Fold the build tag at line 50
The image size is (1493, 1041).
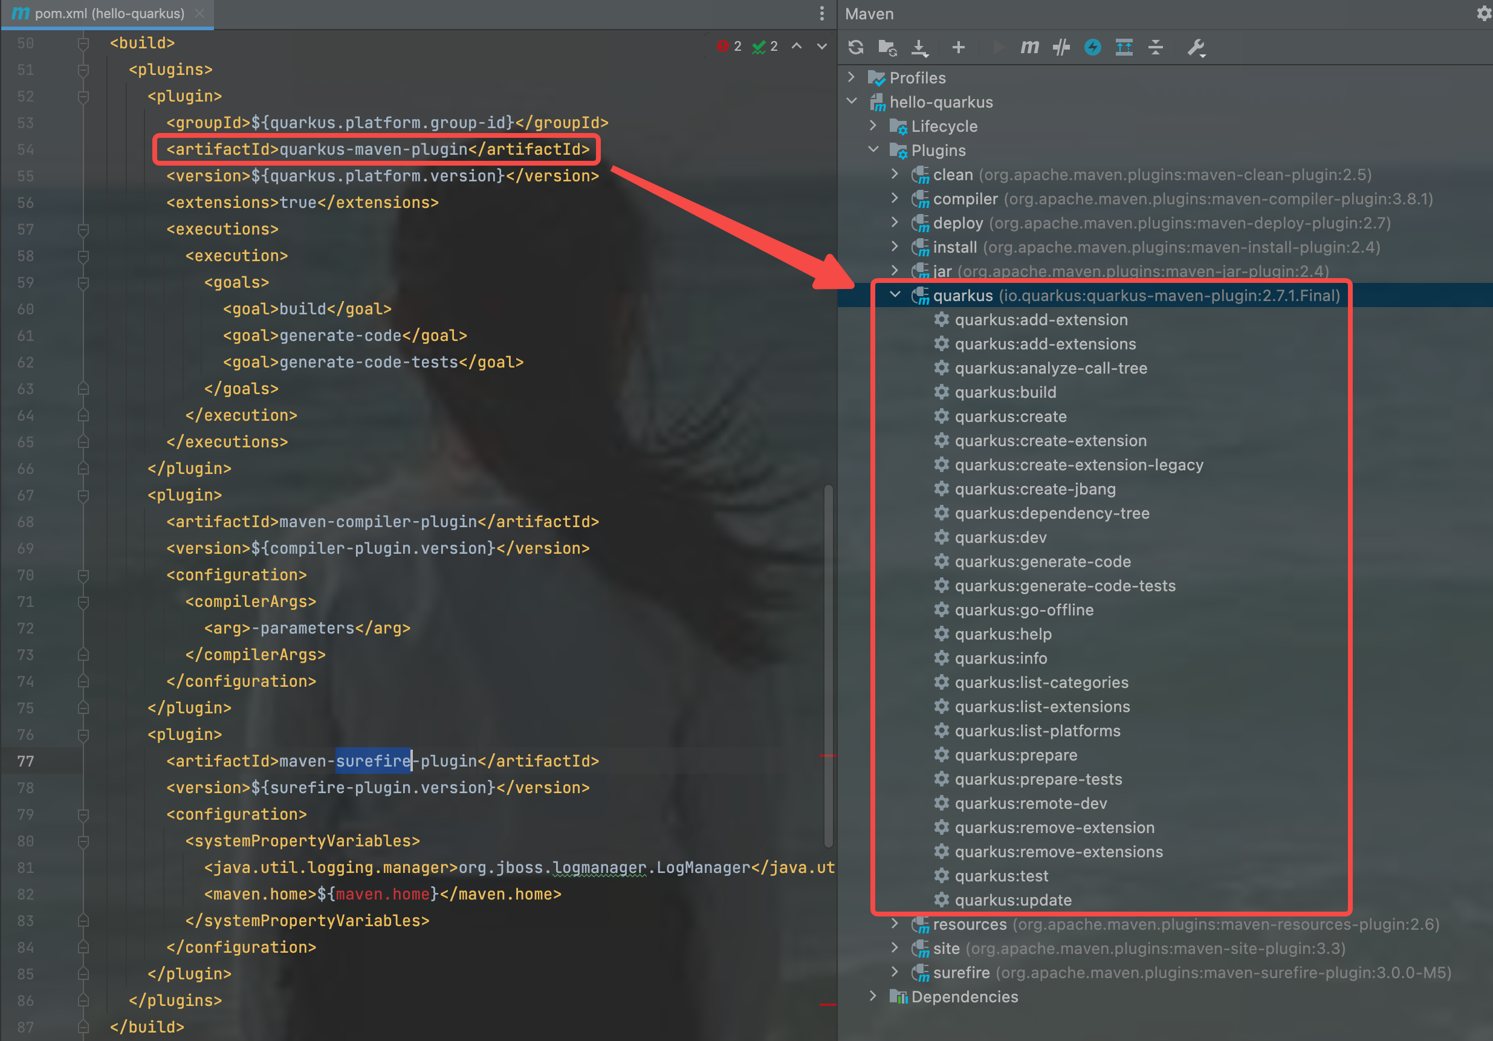tap(83, 43)
